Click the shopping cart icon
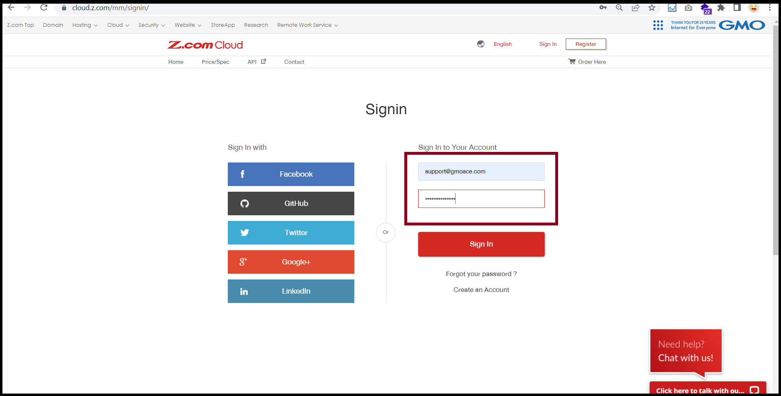This screenshot has width=781, height=396. (x=572, y=61)
